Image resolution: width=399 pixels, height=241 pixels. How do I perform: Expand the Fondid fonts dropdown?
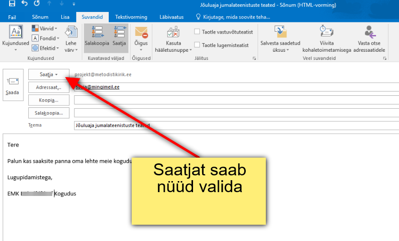(46, 38)
